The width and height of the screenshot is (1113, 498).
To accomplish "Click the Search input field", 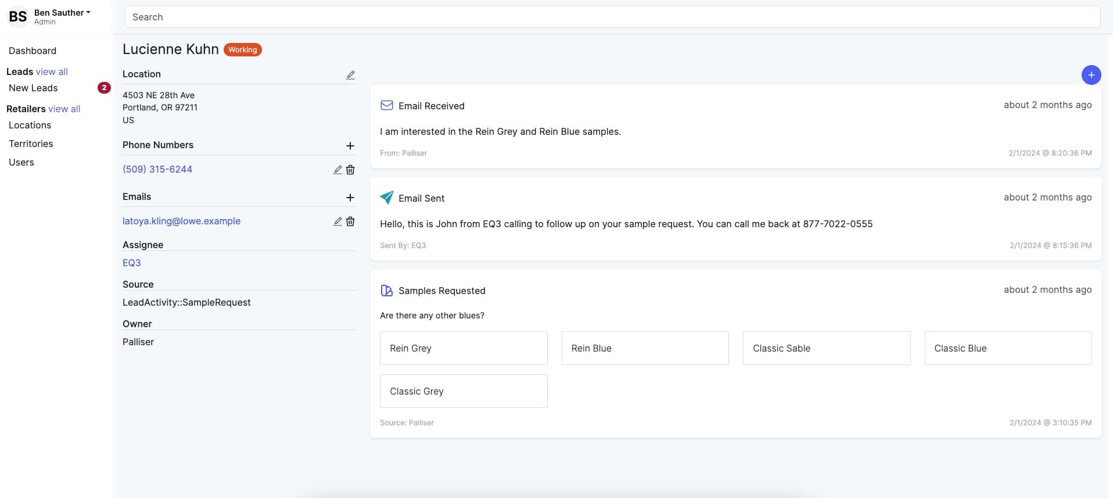I will click(612, 17).
